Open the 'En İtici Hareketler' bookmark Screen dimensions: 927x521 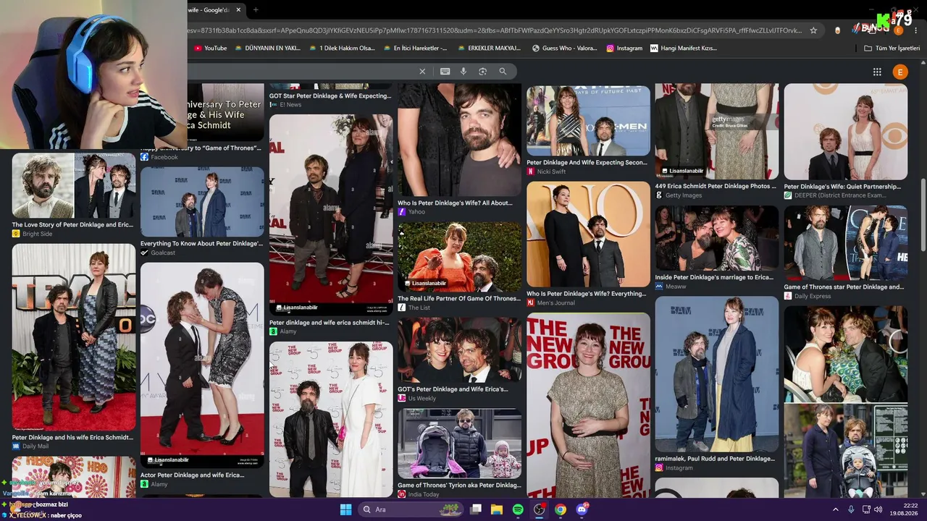pos(415,48)
